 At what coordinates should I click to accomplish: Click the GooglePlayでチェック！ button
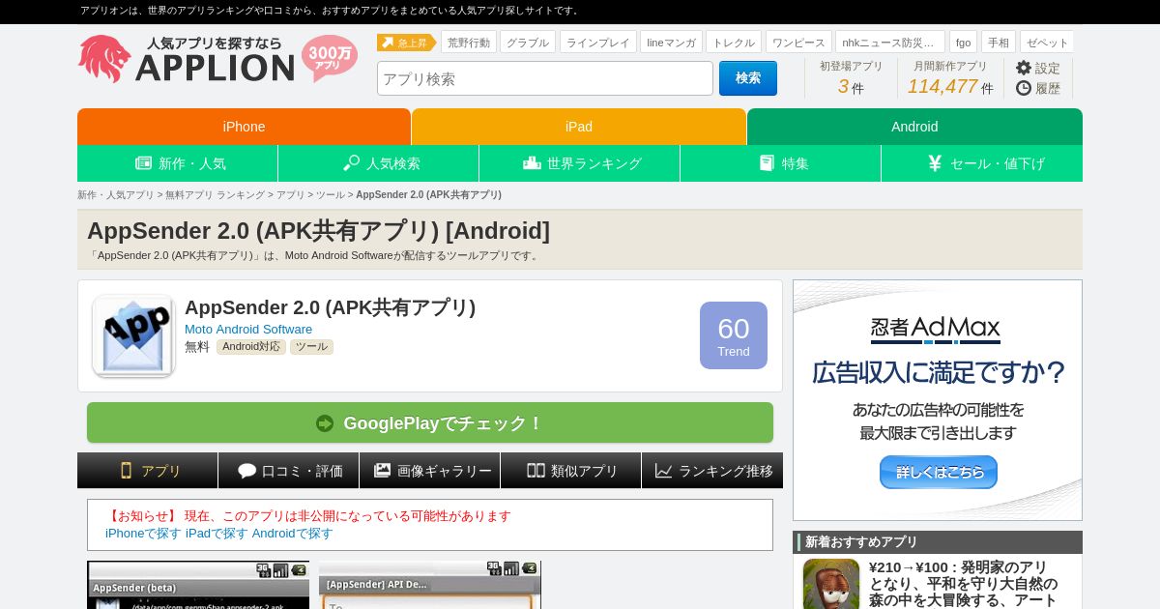[x=430, y=422]
